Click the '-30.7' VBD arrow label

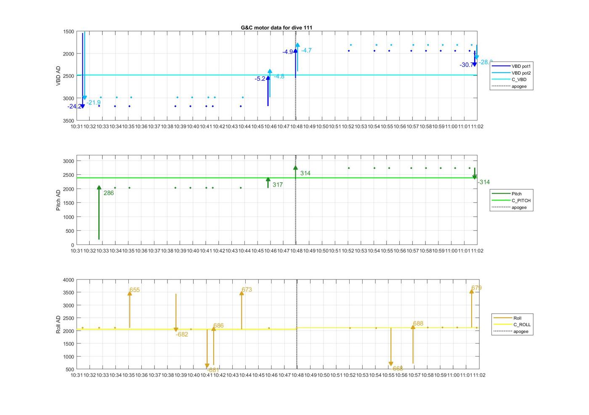[x=467, y=65]
